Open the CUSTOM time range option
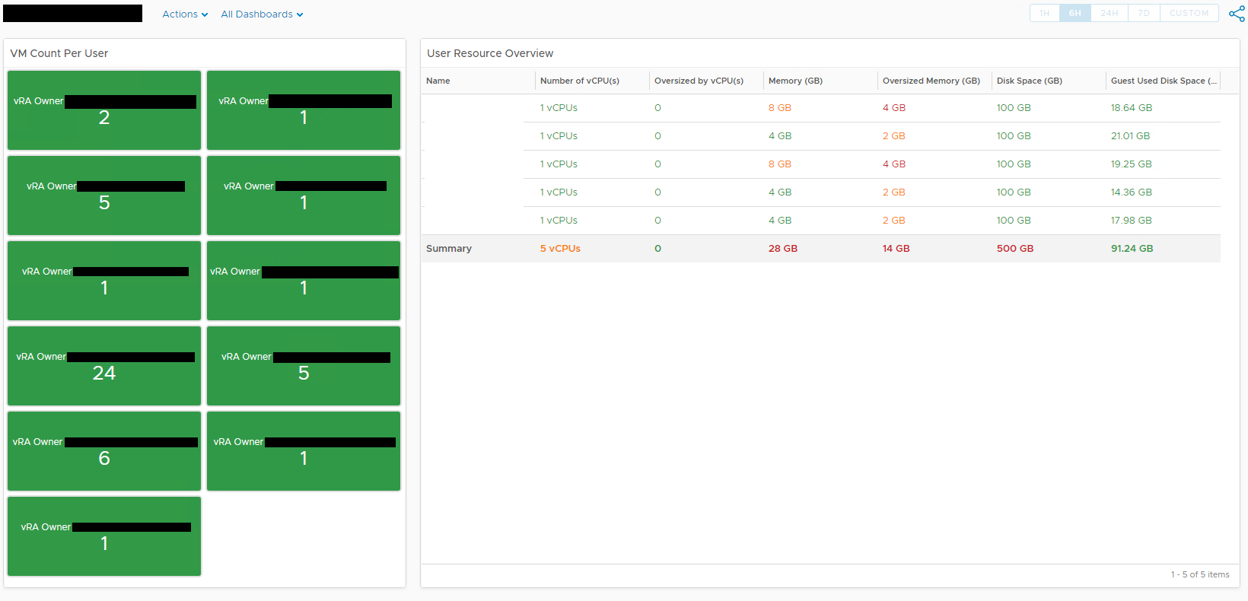The image size is (1248, 601). 1189,14
